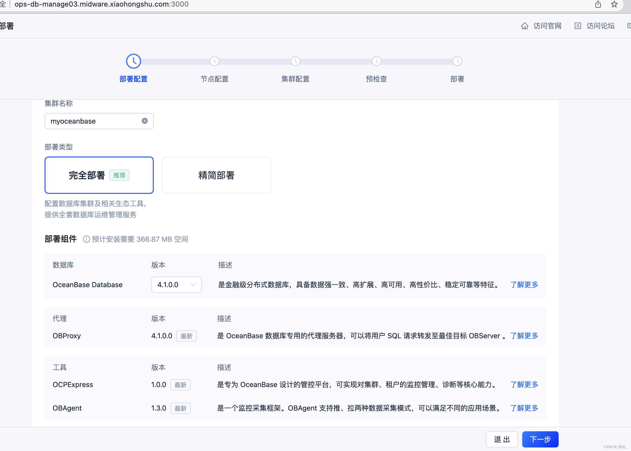Screen dimensions: 631x451
Task: Click the 部署配置 step clock icon
Action: click(x=134, y=61)
